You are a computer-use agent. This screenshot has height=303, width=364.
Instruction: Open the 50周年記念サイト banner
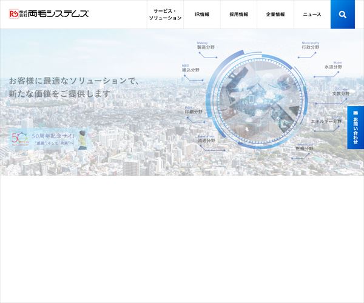coord(49,139)
